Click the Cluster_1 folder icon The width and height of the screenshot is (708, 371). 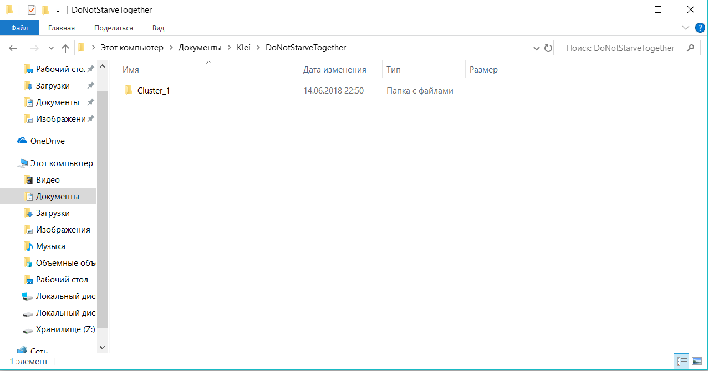pyautogui.click(x=129, y=90)
